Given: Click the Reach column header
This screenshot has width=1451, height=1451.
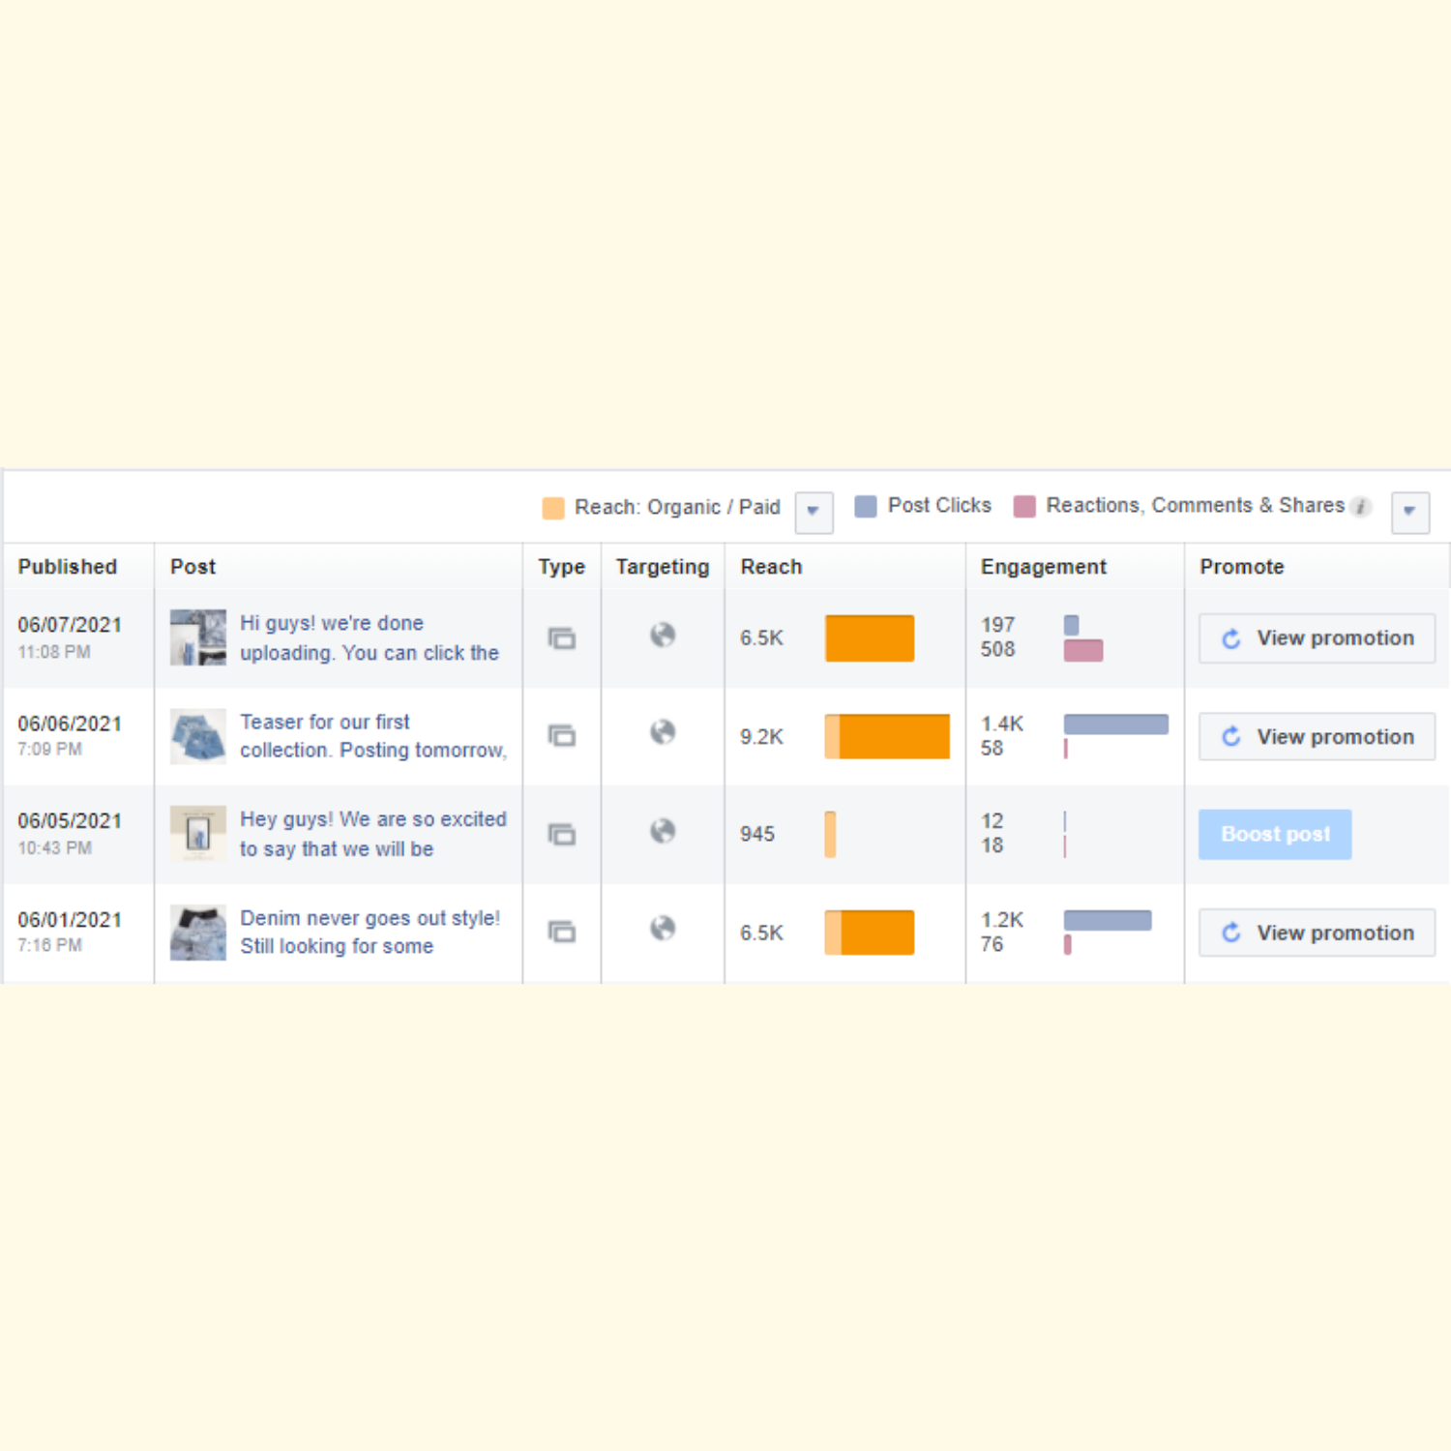Looking at the screenshot, I should tap(772, 567).
